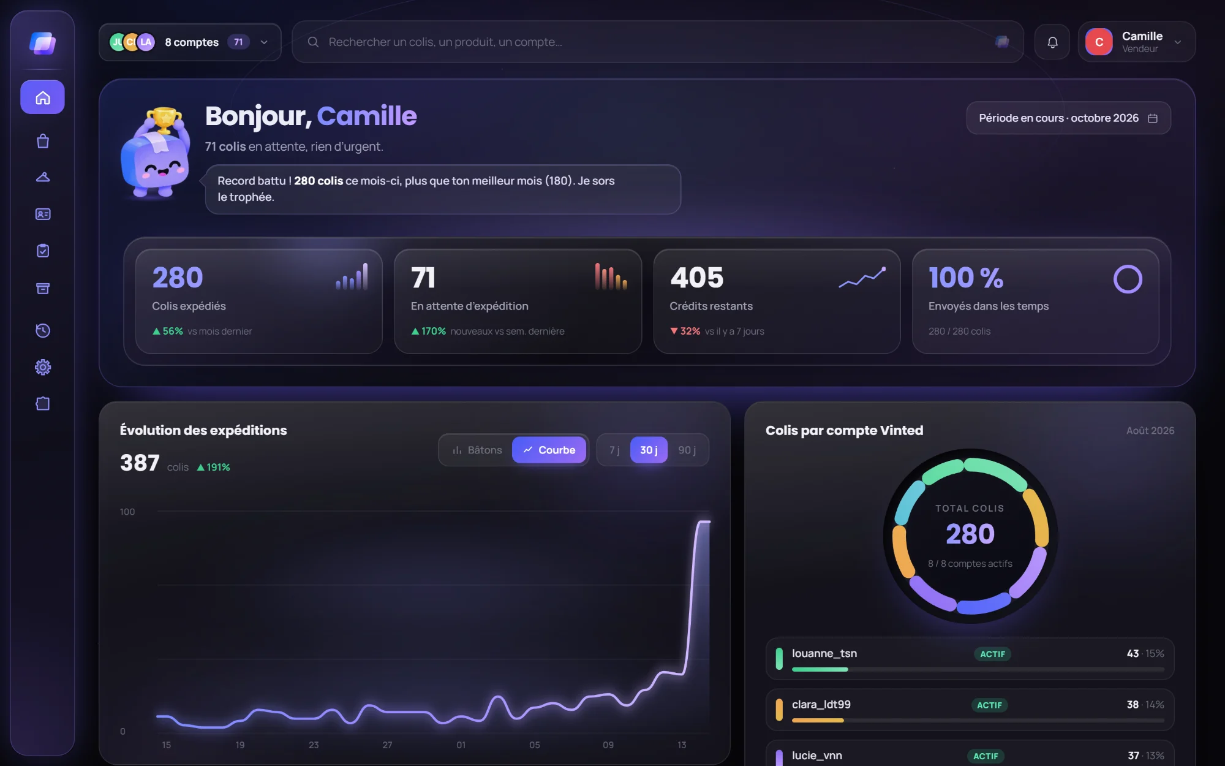Expand the 8 comptes account selector
Image resolution: width=1225 pixels, height=766 pixels.
190,42
